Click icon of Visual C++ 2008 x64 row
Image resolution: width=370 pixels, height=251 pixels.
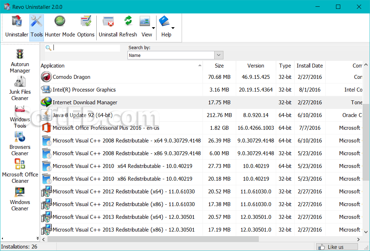point(46,140)
